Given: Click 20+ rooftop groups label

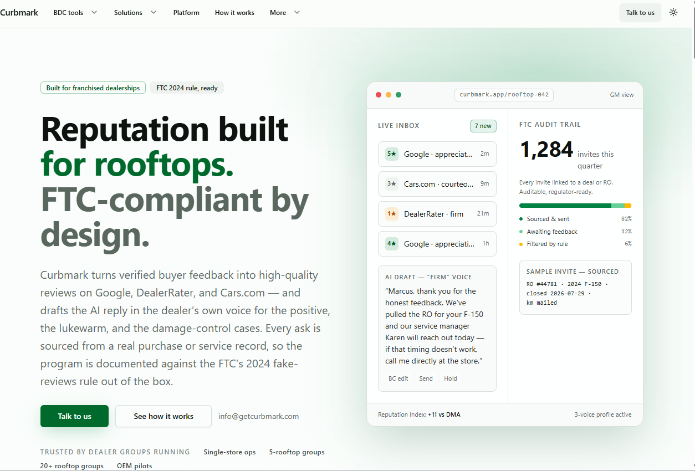Looking at the screenshot, I should tap(72, 466).
